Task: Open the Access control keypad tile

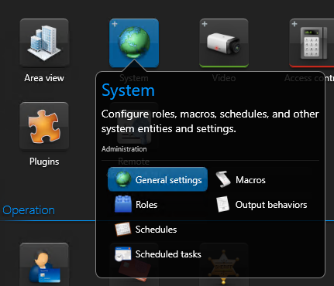Action: (x=312, y=43)
